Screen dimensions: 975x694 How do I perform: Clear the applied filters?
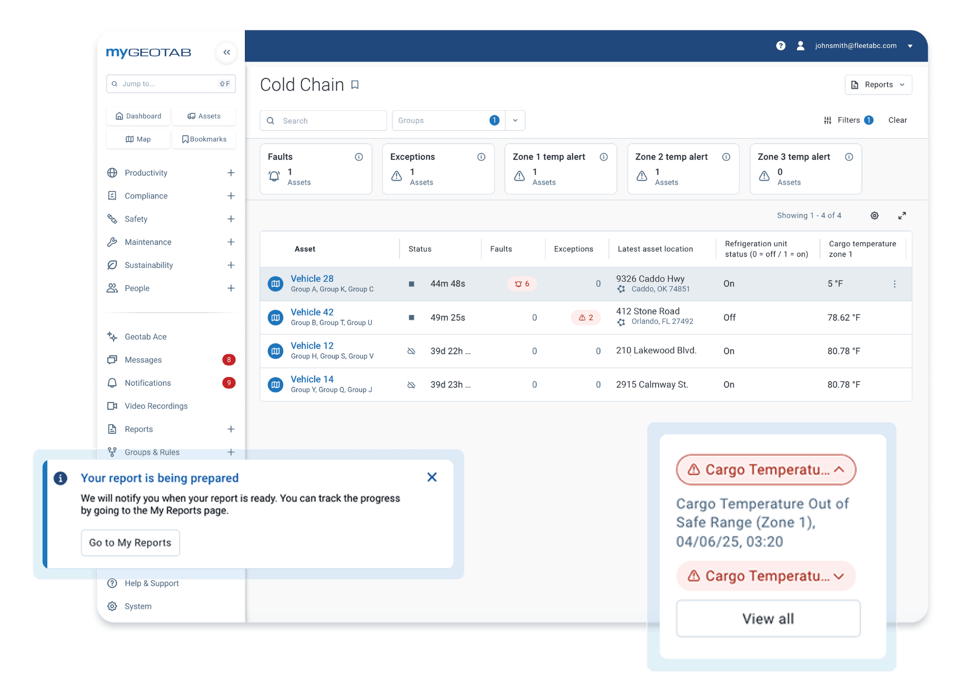click(x=897, y=120)
